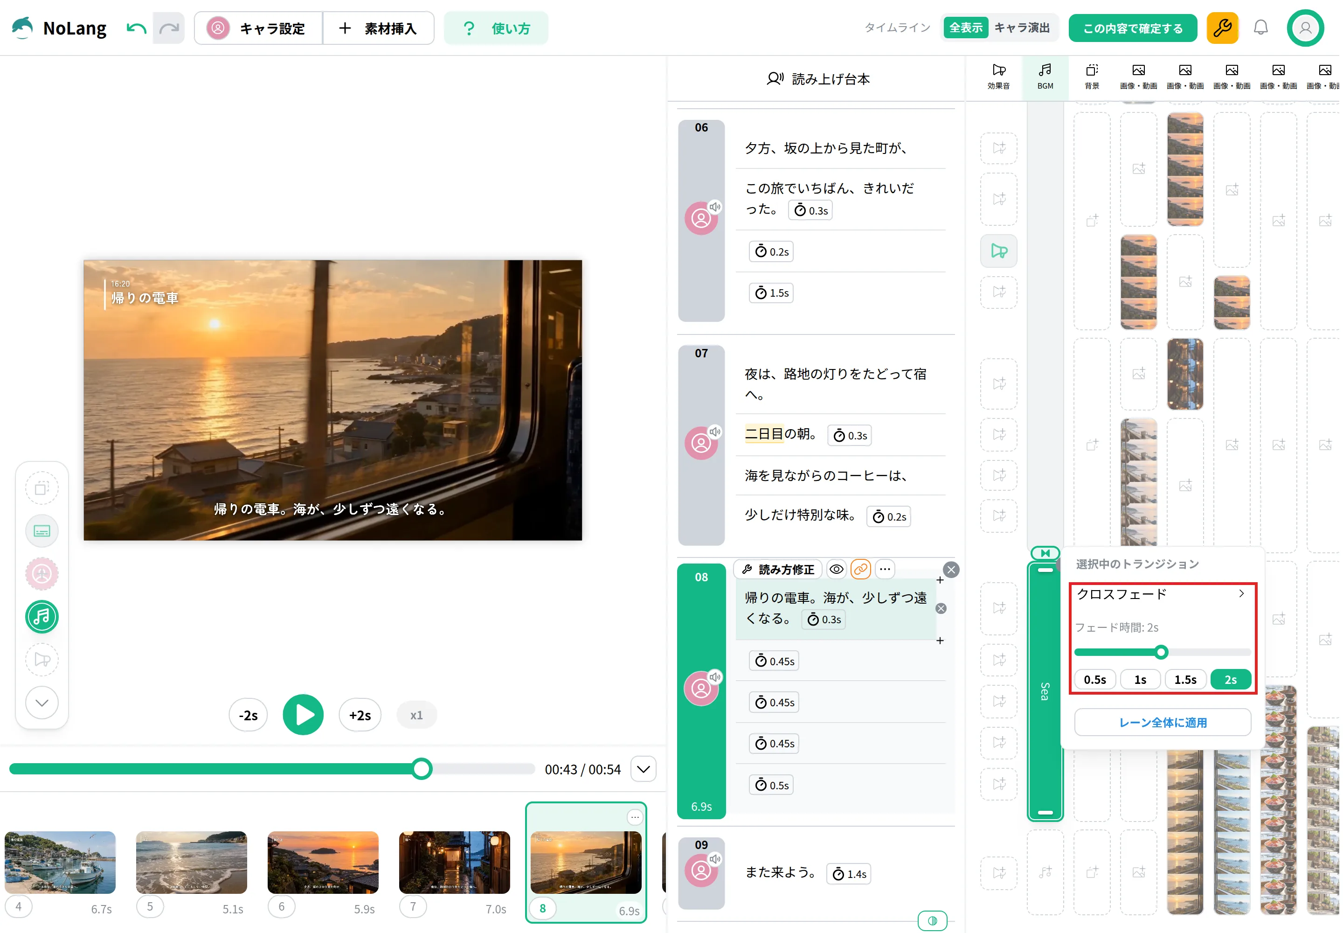Open the more options dots in scene 08 toolbar

(885, 569)
